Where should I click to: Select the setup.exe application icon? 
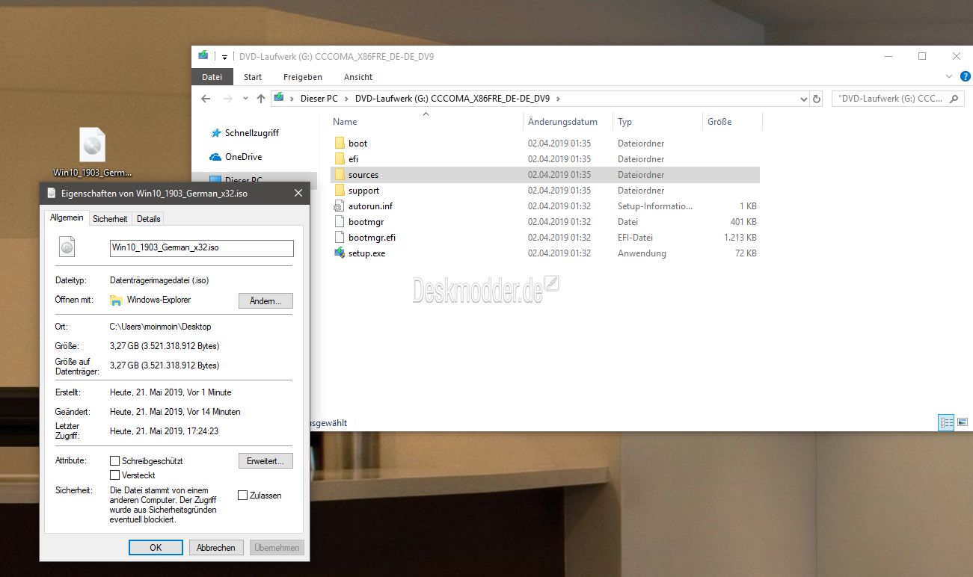(340, 253)
